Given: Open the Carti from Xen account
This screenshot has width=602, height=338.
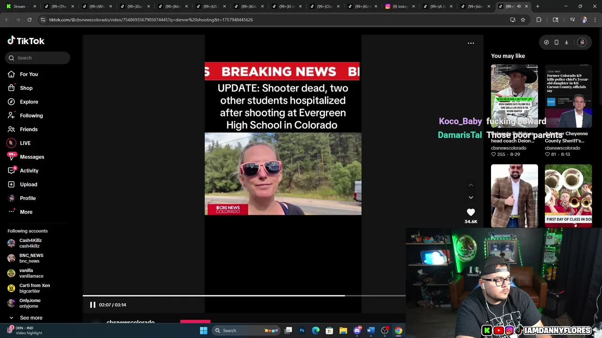Looking at the screenshot, I should [x=34, y=288].
